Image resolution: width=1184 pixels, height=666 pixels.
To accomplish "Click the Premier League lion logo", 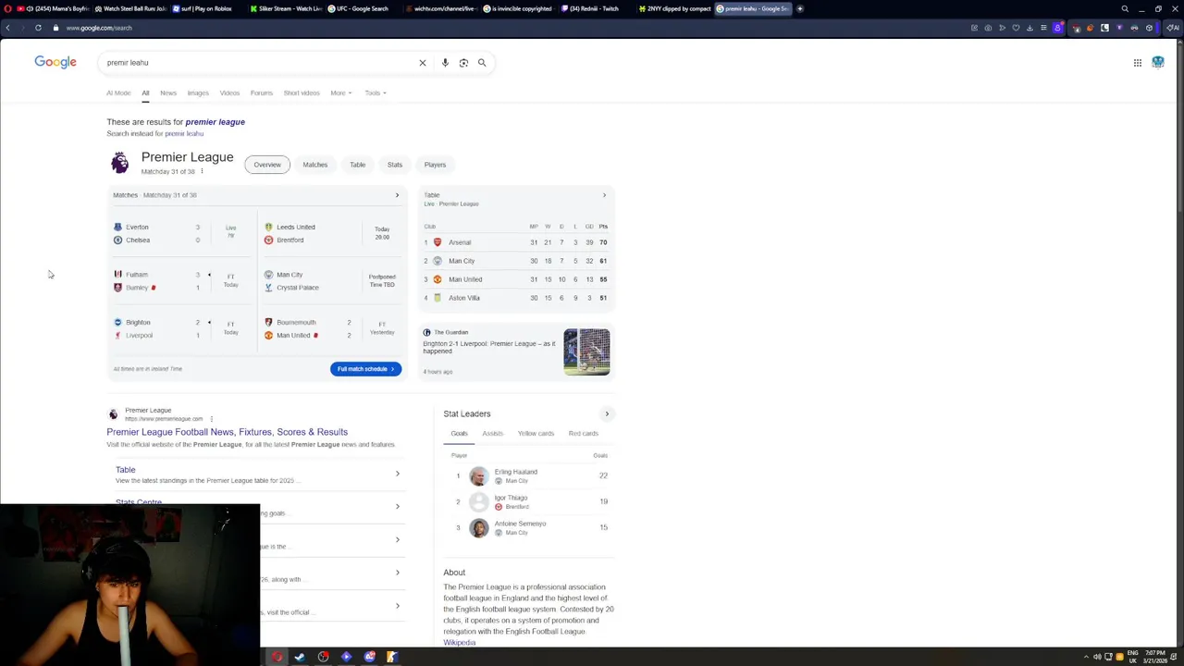I will coord(120,163).
